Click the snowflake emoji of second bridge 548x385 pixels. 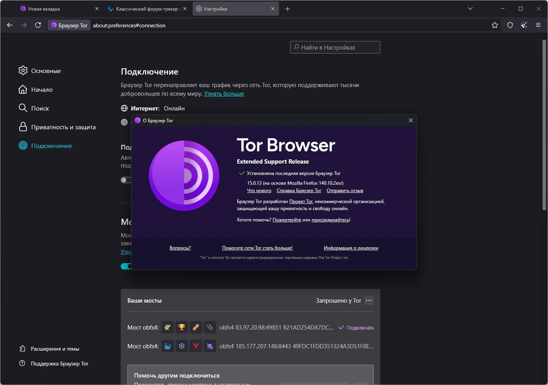click(182, 346)
